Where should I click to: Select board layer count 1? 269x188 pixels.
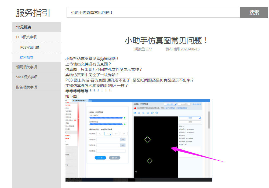tap(99, 134)
